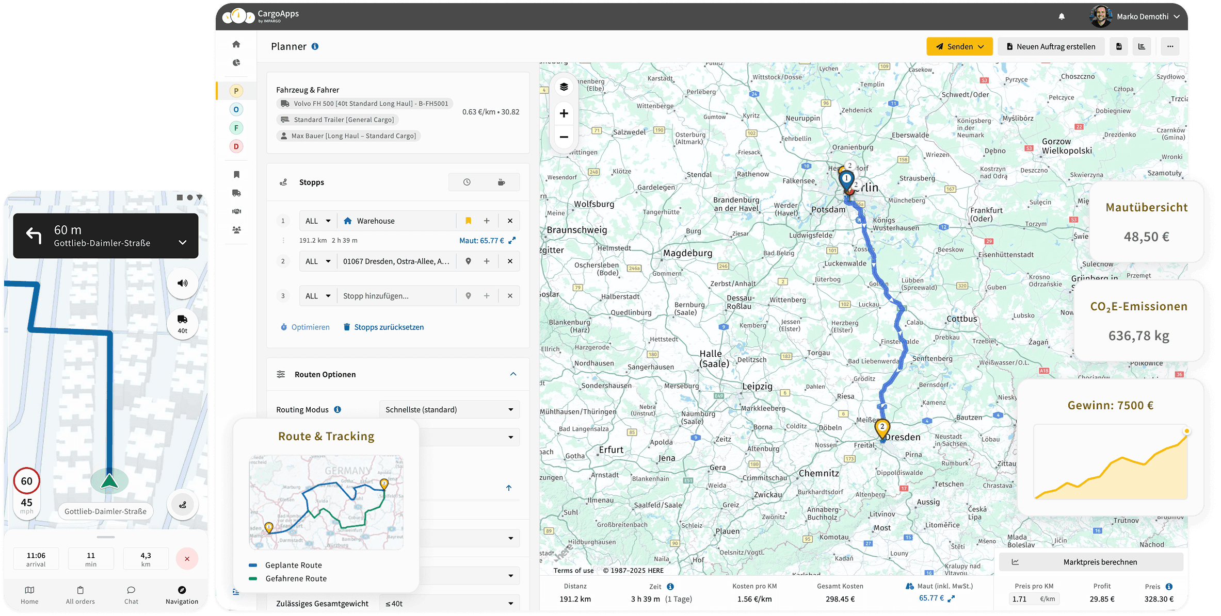Zoom in using the map plus control
This screenshot has height=616, width=1221.
tap(564, 113)
